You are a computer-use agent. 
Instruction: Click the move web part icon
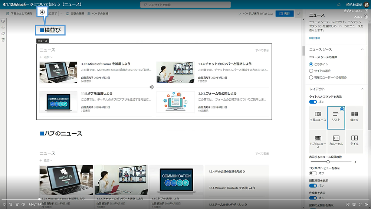[3, 27]
